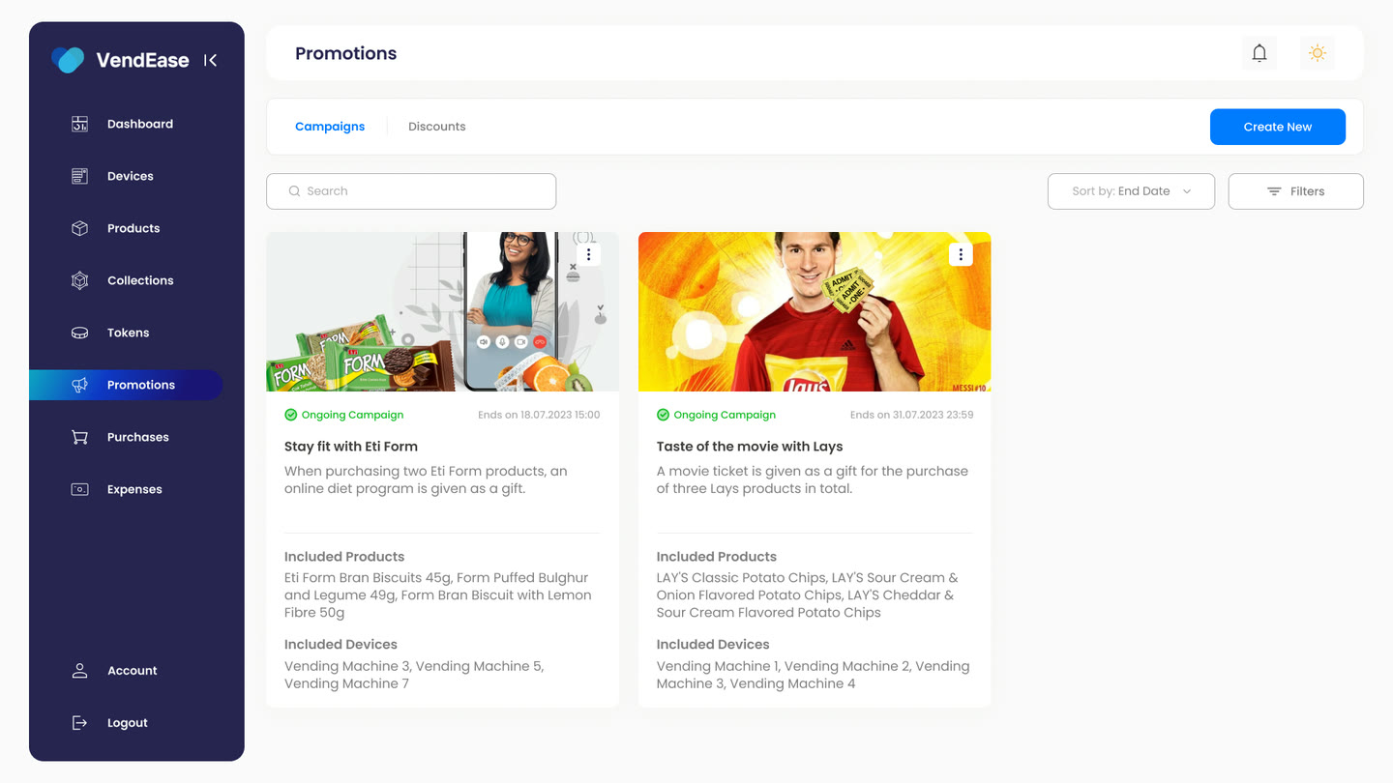Switch to the Campaigns tab
1393x783 pixels.
click(x=330, y=127)
